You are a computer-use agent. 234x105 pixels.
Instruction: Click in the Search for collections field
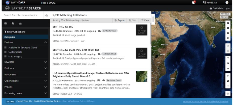[22, 15]
